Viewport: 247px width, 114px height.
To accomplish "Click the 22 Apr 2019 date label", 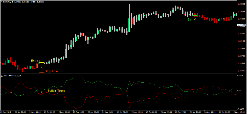I will tap(6, 112).
